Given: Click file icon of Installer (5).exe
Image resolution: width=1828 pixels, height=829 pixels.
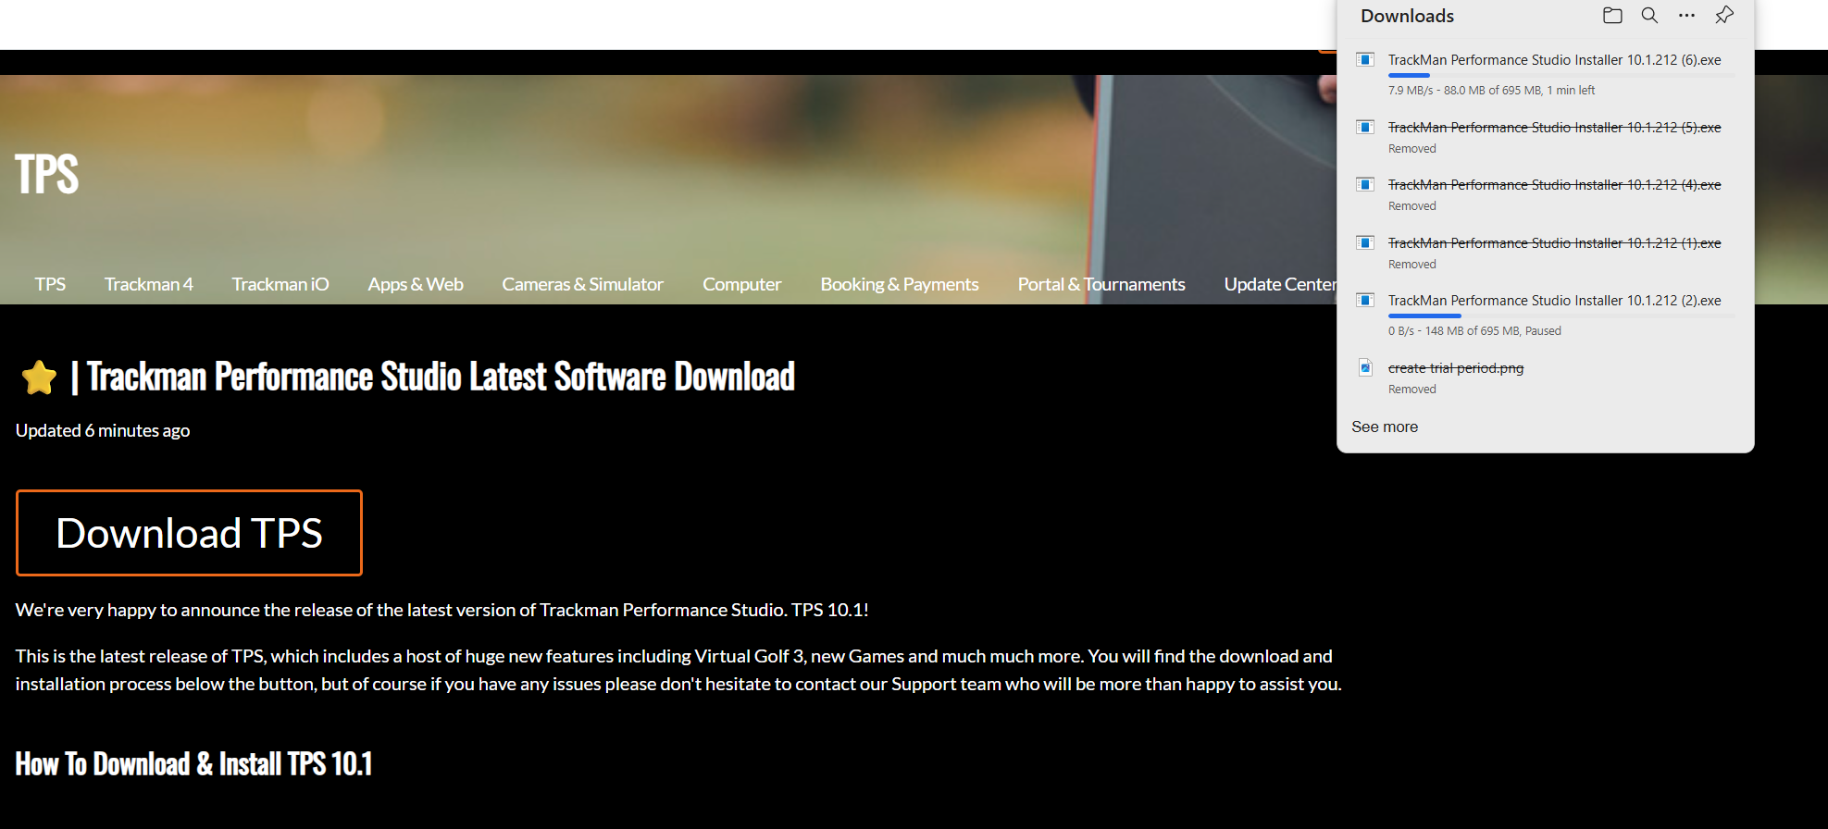Looking at the screenshot, I should (1365, 128).
